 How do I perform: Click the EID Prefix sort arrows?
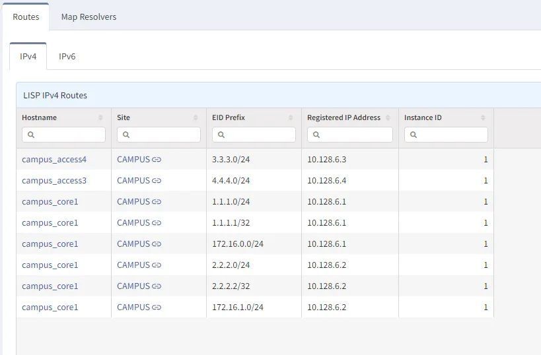[x=291, y=117]
